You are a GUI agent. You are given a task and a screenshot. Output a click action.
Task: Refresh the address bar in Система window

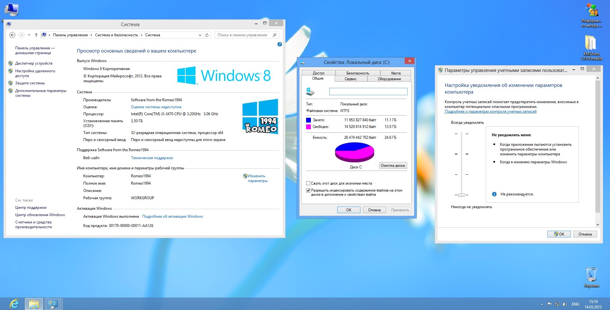click(x=207, y=35)
